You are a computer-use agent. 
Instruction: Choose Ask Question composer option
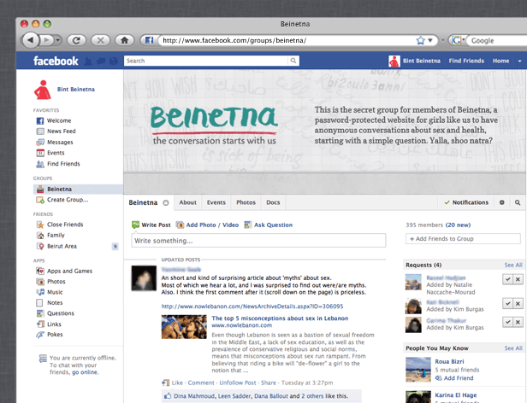[x=269, y=225]
